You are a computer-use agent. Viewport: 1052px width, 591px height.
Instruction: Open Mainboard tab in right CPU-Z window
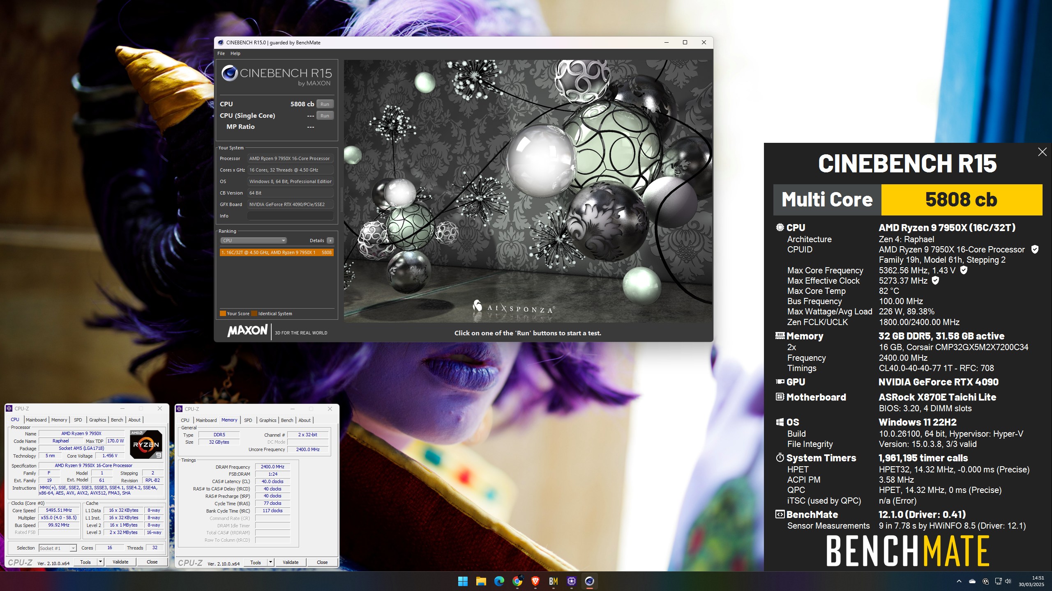click(206, 420)
